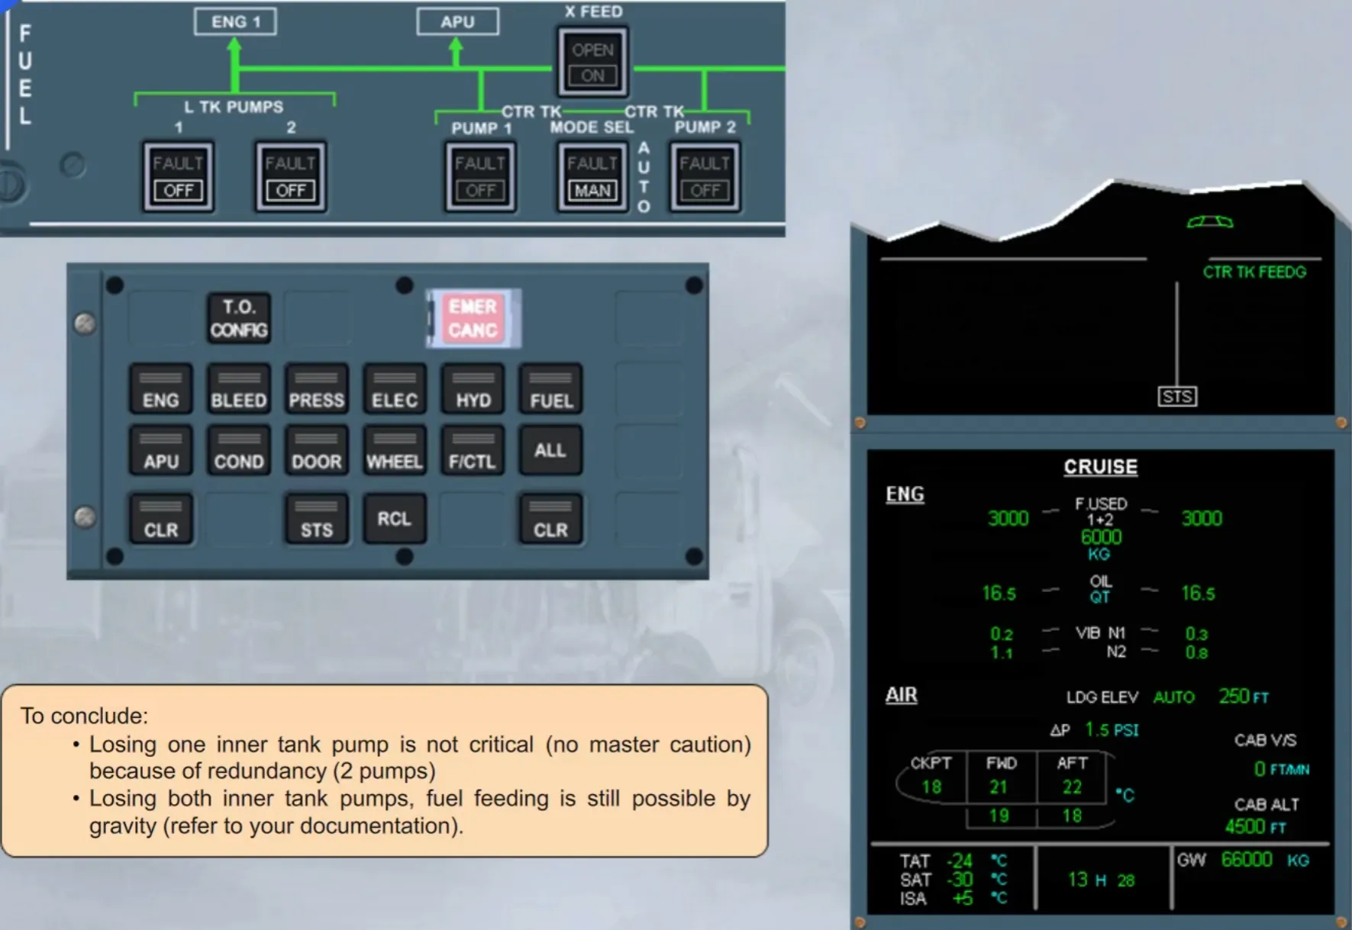Viewport: 1352px width, 930px height.
Task: Click the GW 66000 KG value
Action: point(1264,860)
